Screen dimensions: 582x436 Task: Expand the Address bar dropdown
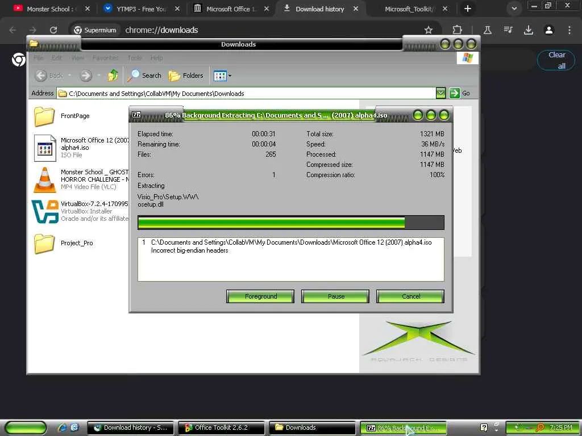[x=440, y=93]
